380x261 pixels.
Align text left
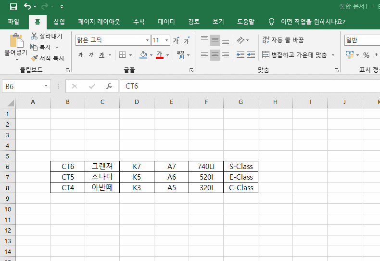(204, 55)
